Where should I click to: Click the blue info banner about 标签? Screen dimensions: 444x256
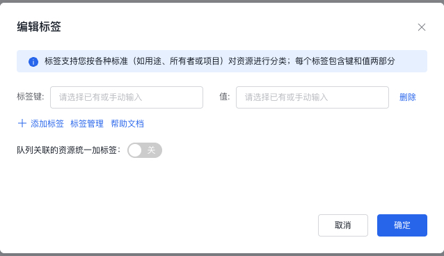pos(222,61)
